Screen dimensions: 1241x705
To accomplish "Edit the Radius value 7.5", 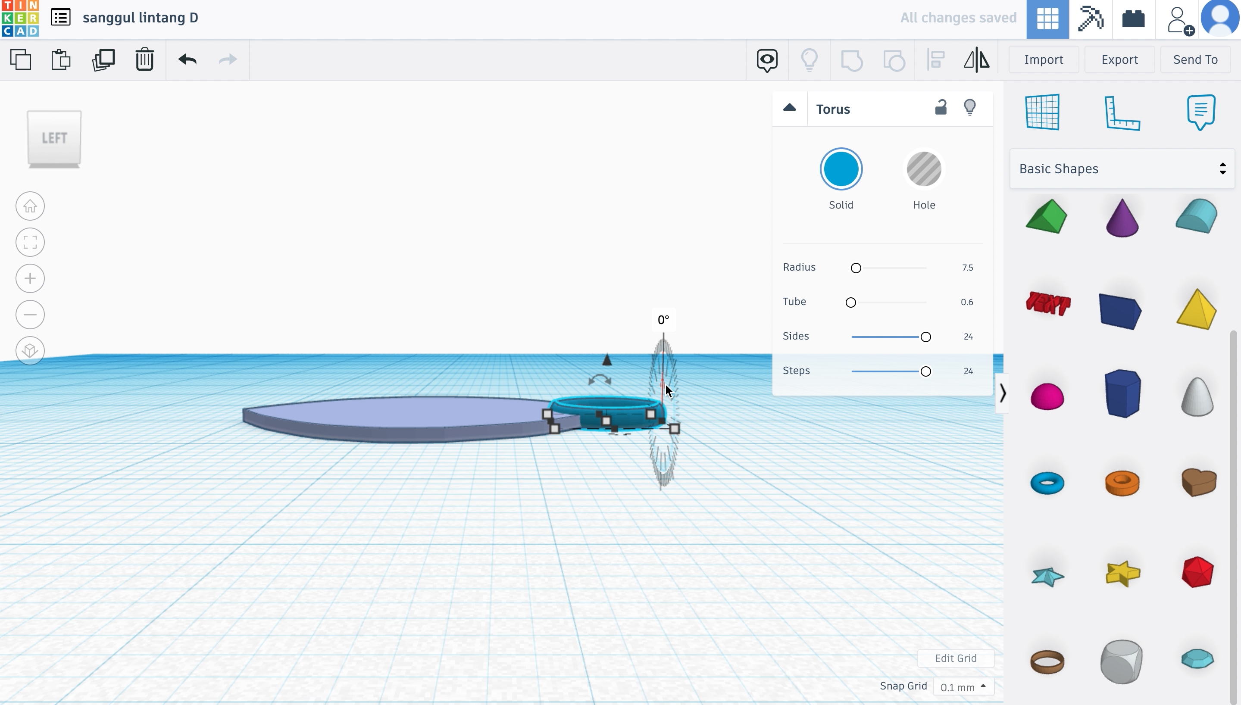I will coord(967,268).
